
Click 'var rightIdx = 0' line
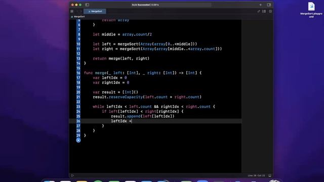pos(111,82)
